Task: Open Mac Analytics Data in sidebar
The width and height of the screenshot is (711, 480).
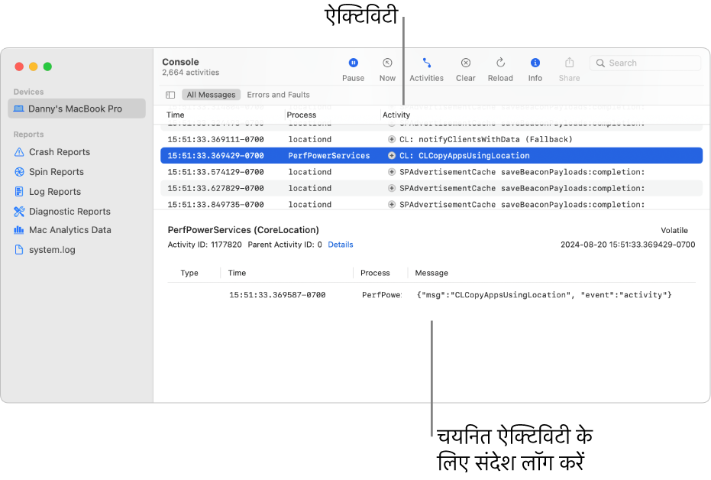Action: click(69, 230)
